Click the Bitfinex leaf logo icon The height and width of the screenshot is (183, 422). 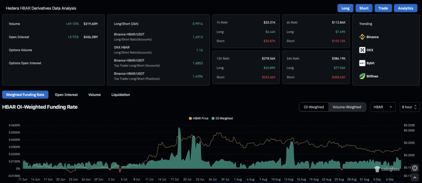pos(362,76)
